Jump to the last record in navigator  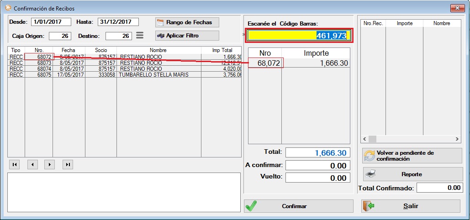point(68,164)
